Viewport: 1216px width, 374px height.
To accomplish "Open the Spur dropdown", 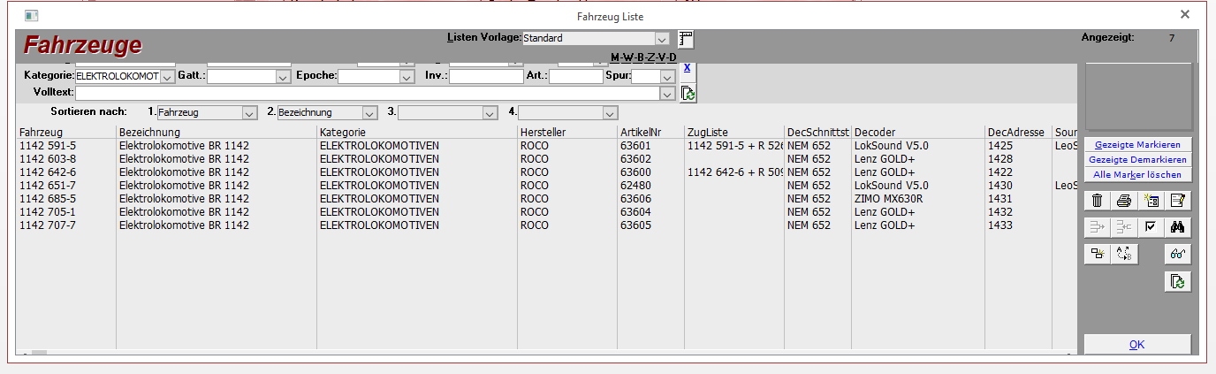I will (668, 77).
